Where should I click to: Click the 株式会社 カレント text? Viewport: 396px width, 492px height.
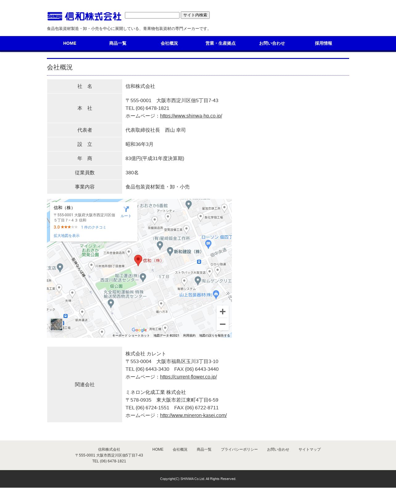click(x=146, y=354)
